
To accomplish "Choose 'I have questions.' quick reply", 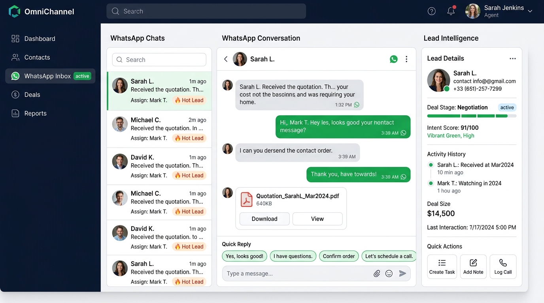I will pyautogui.click(x=293, y=256).
